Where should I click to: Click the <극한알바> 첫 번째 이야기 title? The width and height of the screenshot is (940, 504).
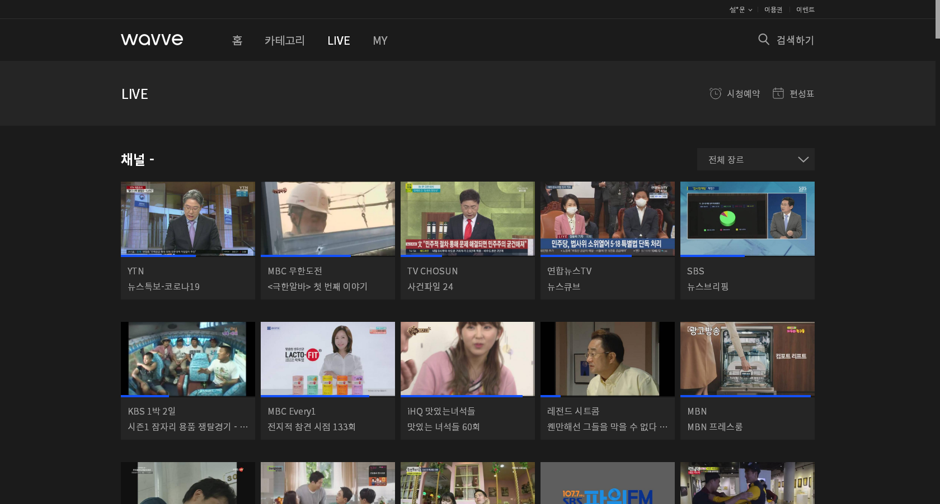(x=317, y=287)
